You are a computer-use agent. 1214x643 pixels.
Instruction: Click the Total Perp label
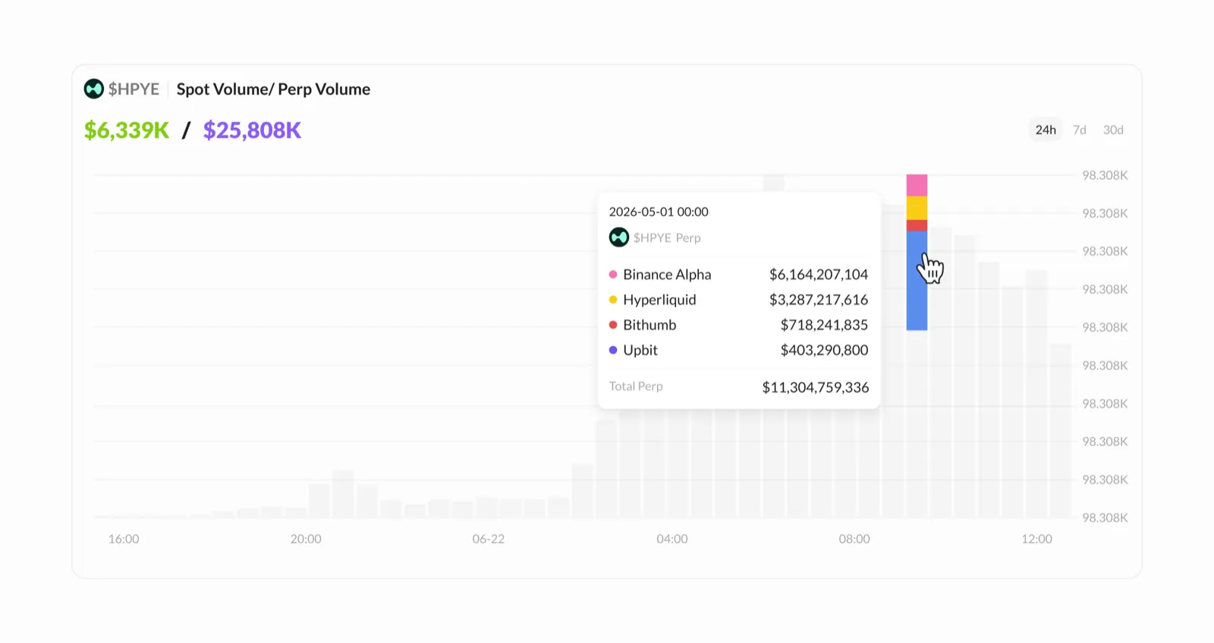click(x=636, y=386)
